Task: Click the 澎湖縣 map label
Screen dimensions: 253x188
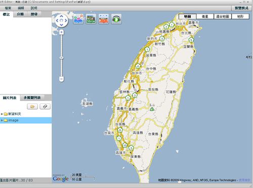Action: (87, 104)
